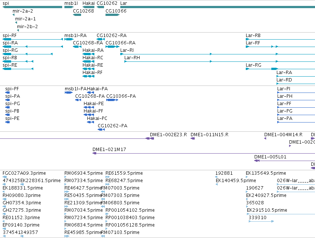Image resolution: width=315 pixels, height=238 pixels.
Task: Select the Hakai-PE protein label
Action: tap(94, 104)
